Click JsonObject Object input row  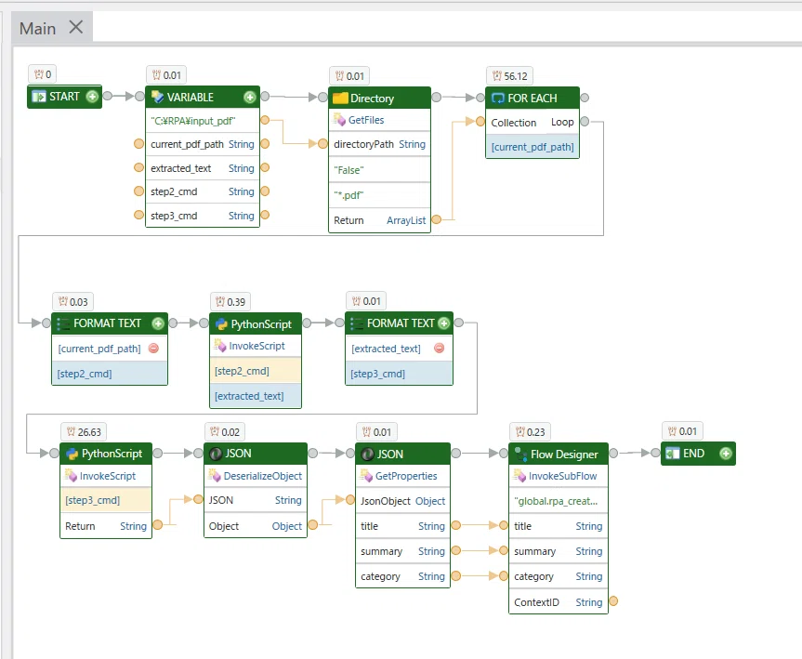tap(402, 501)
